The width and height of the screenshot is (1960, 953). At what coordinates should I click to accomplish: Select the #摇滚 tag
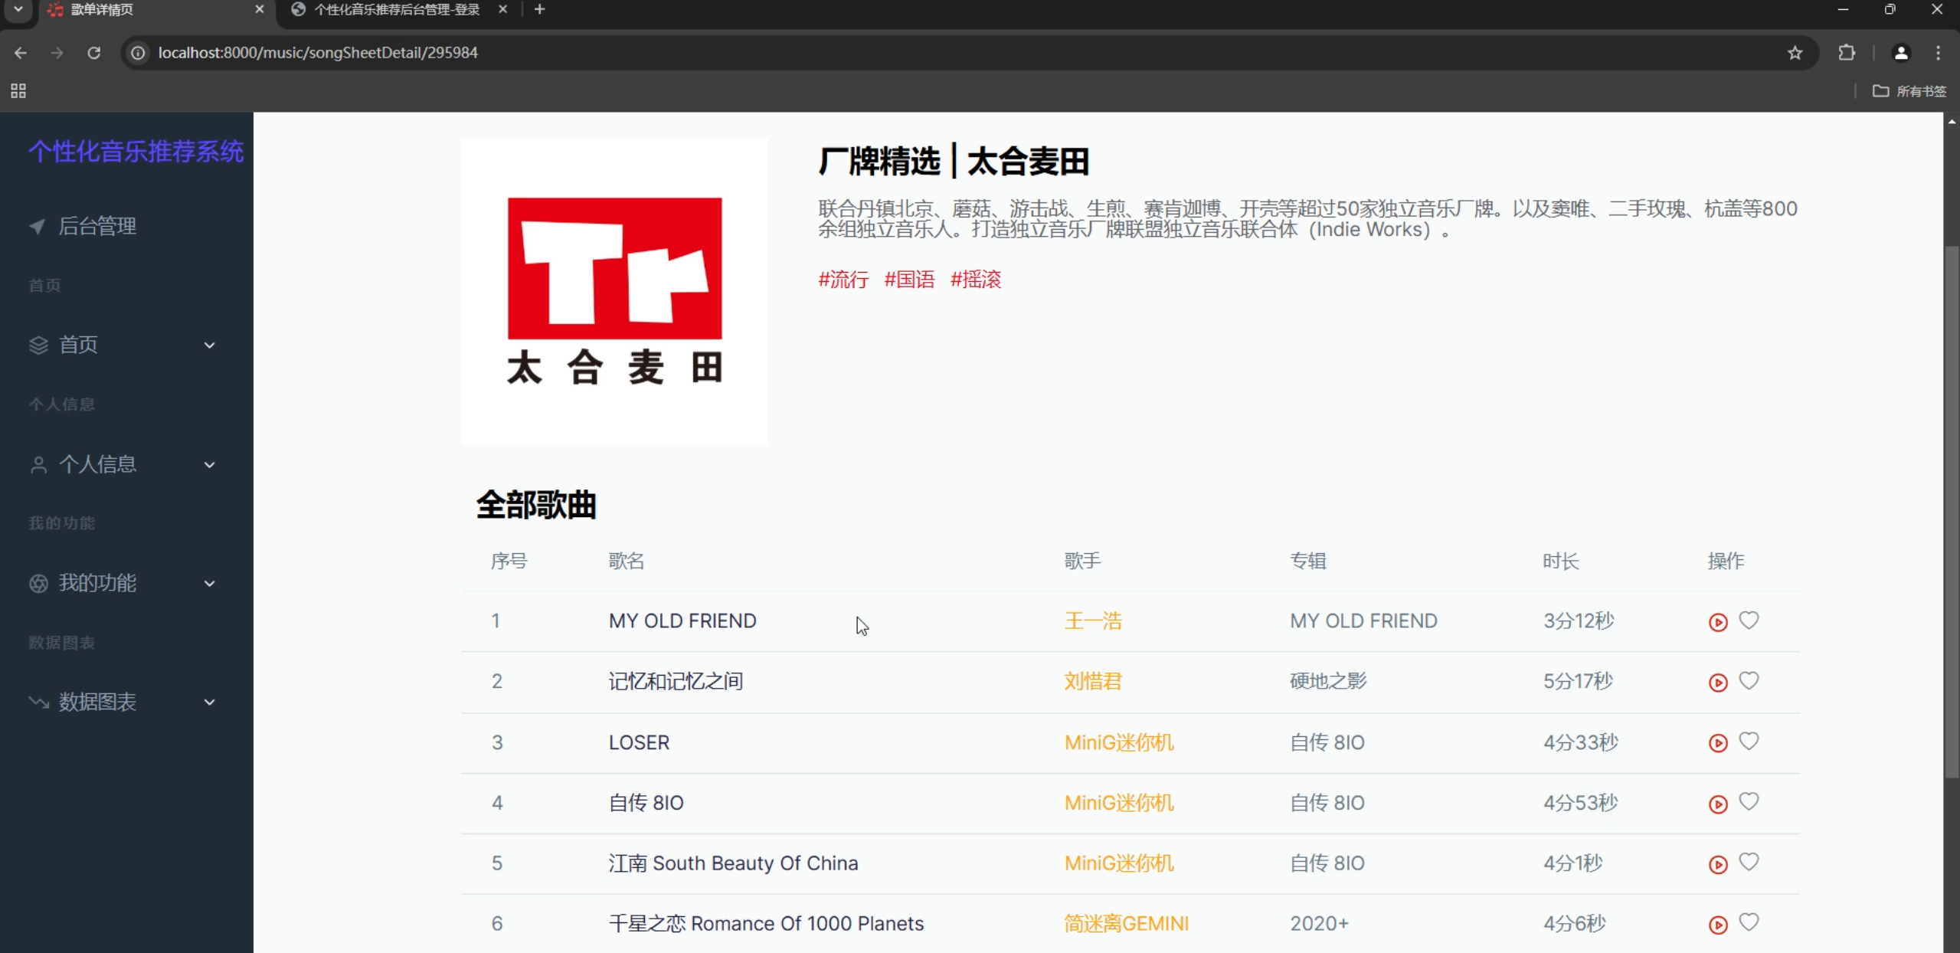tap(976, 280)
